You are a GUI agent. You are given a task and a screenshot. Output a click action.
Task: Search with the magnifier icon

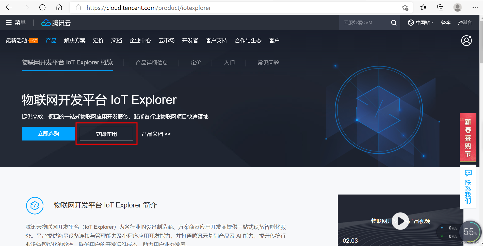(x=394, y=23)
